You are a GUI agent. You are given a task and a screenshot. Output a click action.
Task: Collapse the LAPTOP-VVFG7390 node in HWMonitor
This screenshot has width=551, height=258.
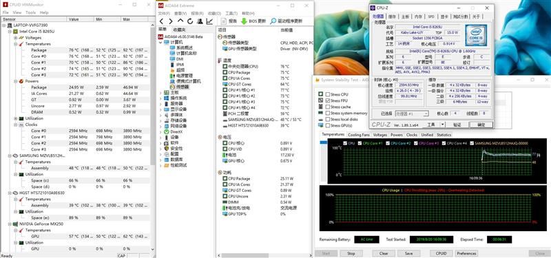[x=4, y=25]
